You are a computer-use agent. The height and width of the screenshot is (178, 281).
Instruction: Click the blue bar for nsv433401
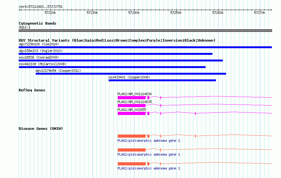point(162,80)
